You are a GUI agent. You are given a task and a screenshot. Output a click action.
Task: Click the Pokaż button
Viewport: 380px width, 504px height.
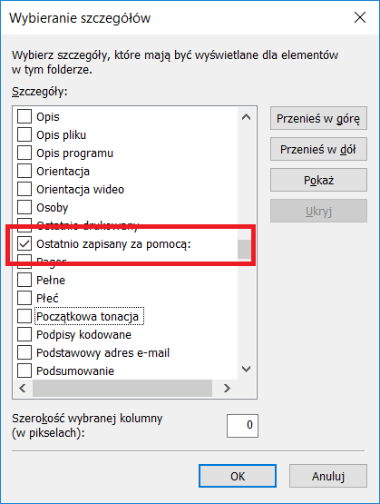click(318, 180)
